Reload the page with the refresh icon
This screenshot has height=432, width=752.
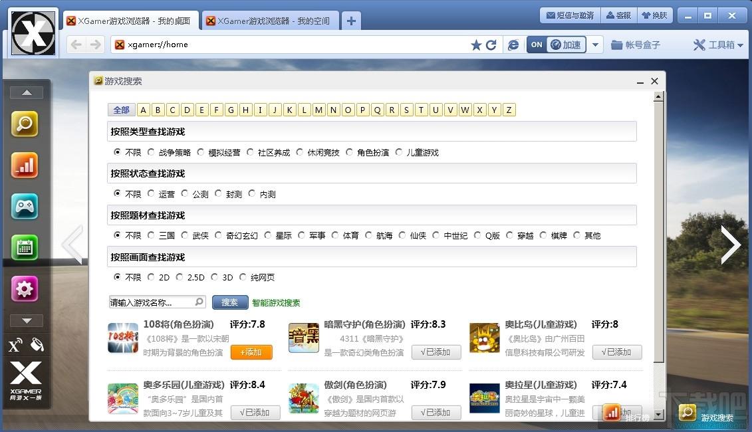click(491, 45)
